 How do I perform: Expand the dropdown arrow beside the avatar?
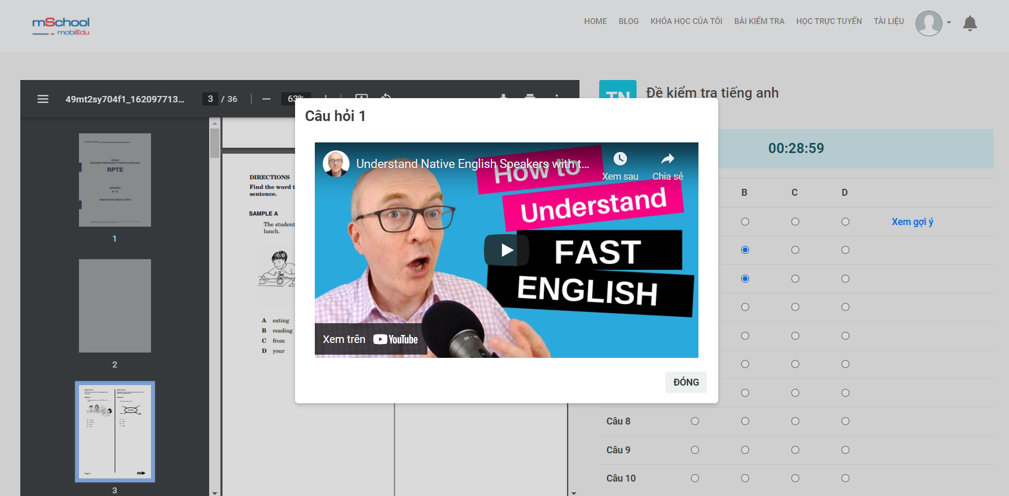click(949, 22)
